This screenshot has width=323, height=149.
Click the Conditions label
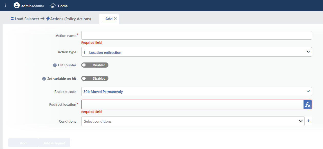pos(68,121)
